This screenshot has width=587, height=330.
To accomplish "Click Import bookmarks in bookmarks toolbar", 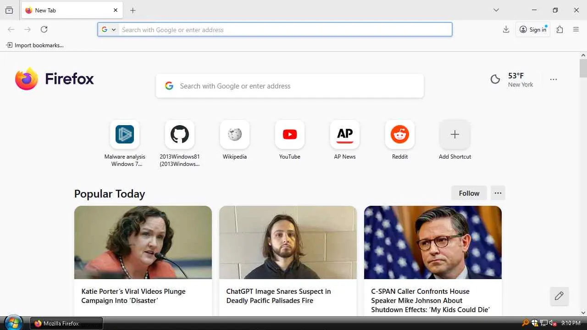I will point(35,45).
